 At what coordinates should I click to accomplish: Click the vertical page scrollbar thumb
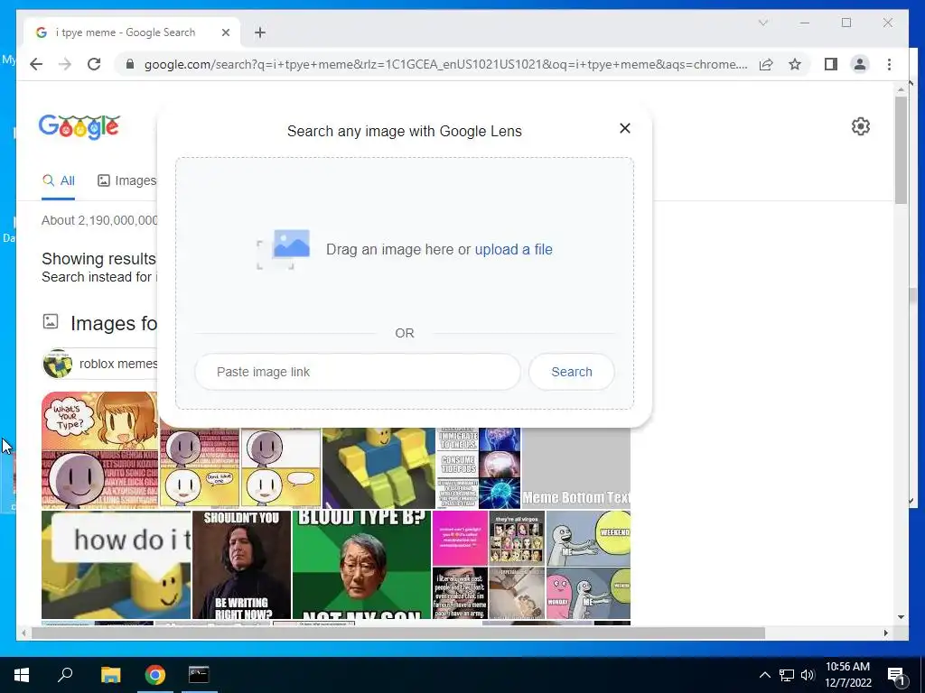tap(901, 150)
